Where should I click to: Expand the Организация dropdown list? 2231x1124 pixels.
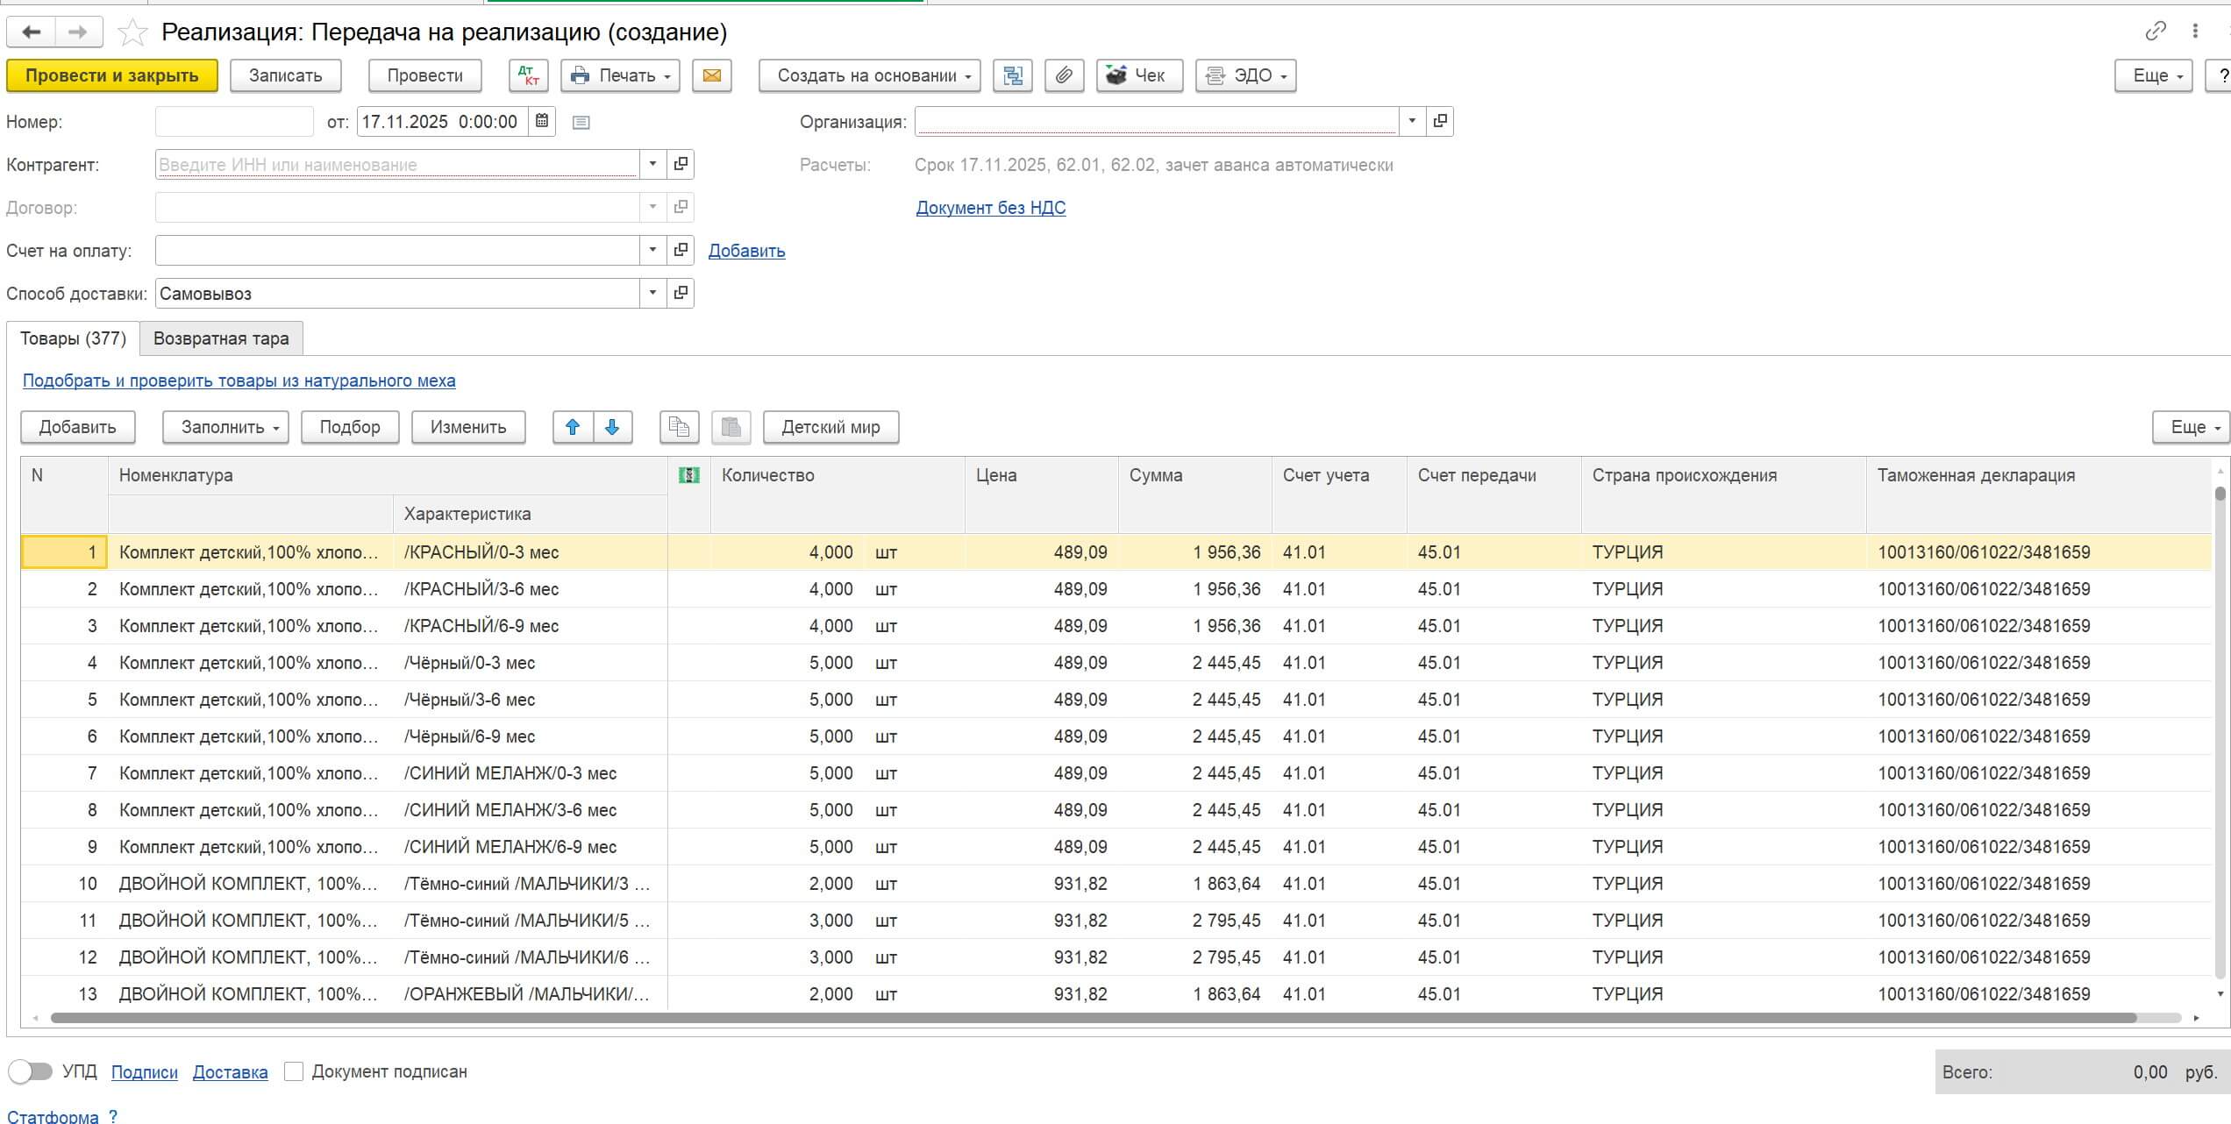pos(1411,121)
